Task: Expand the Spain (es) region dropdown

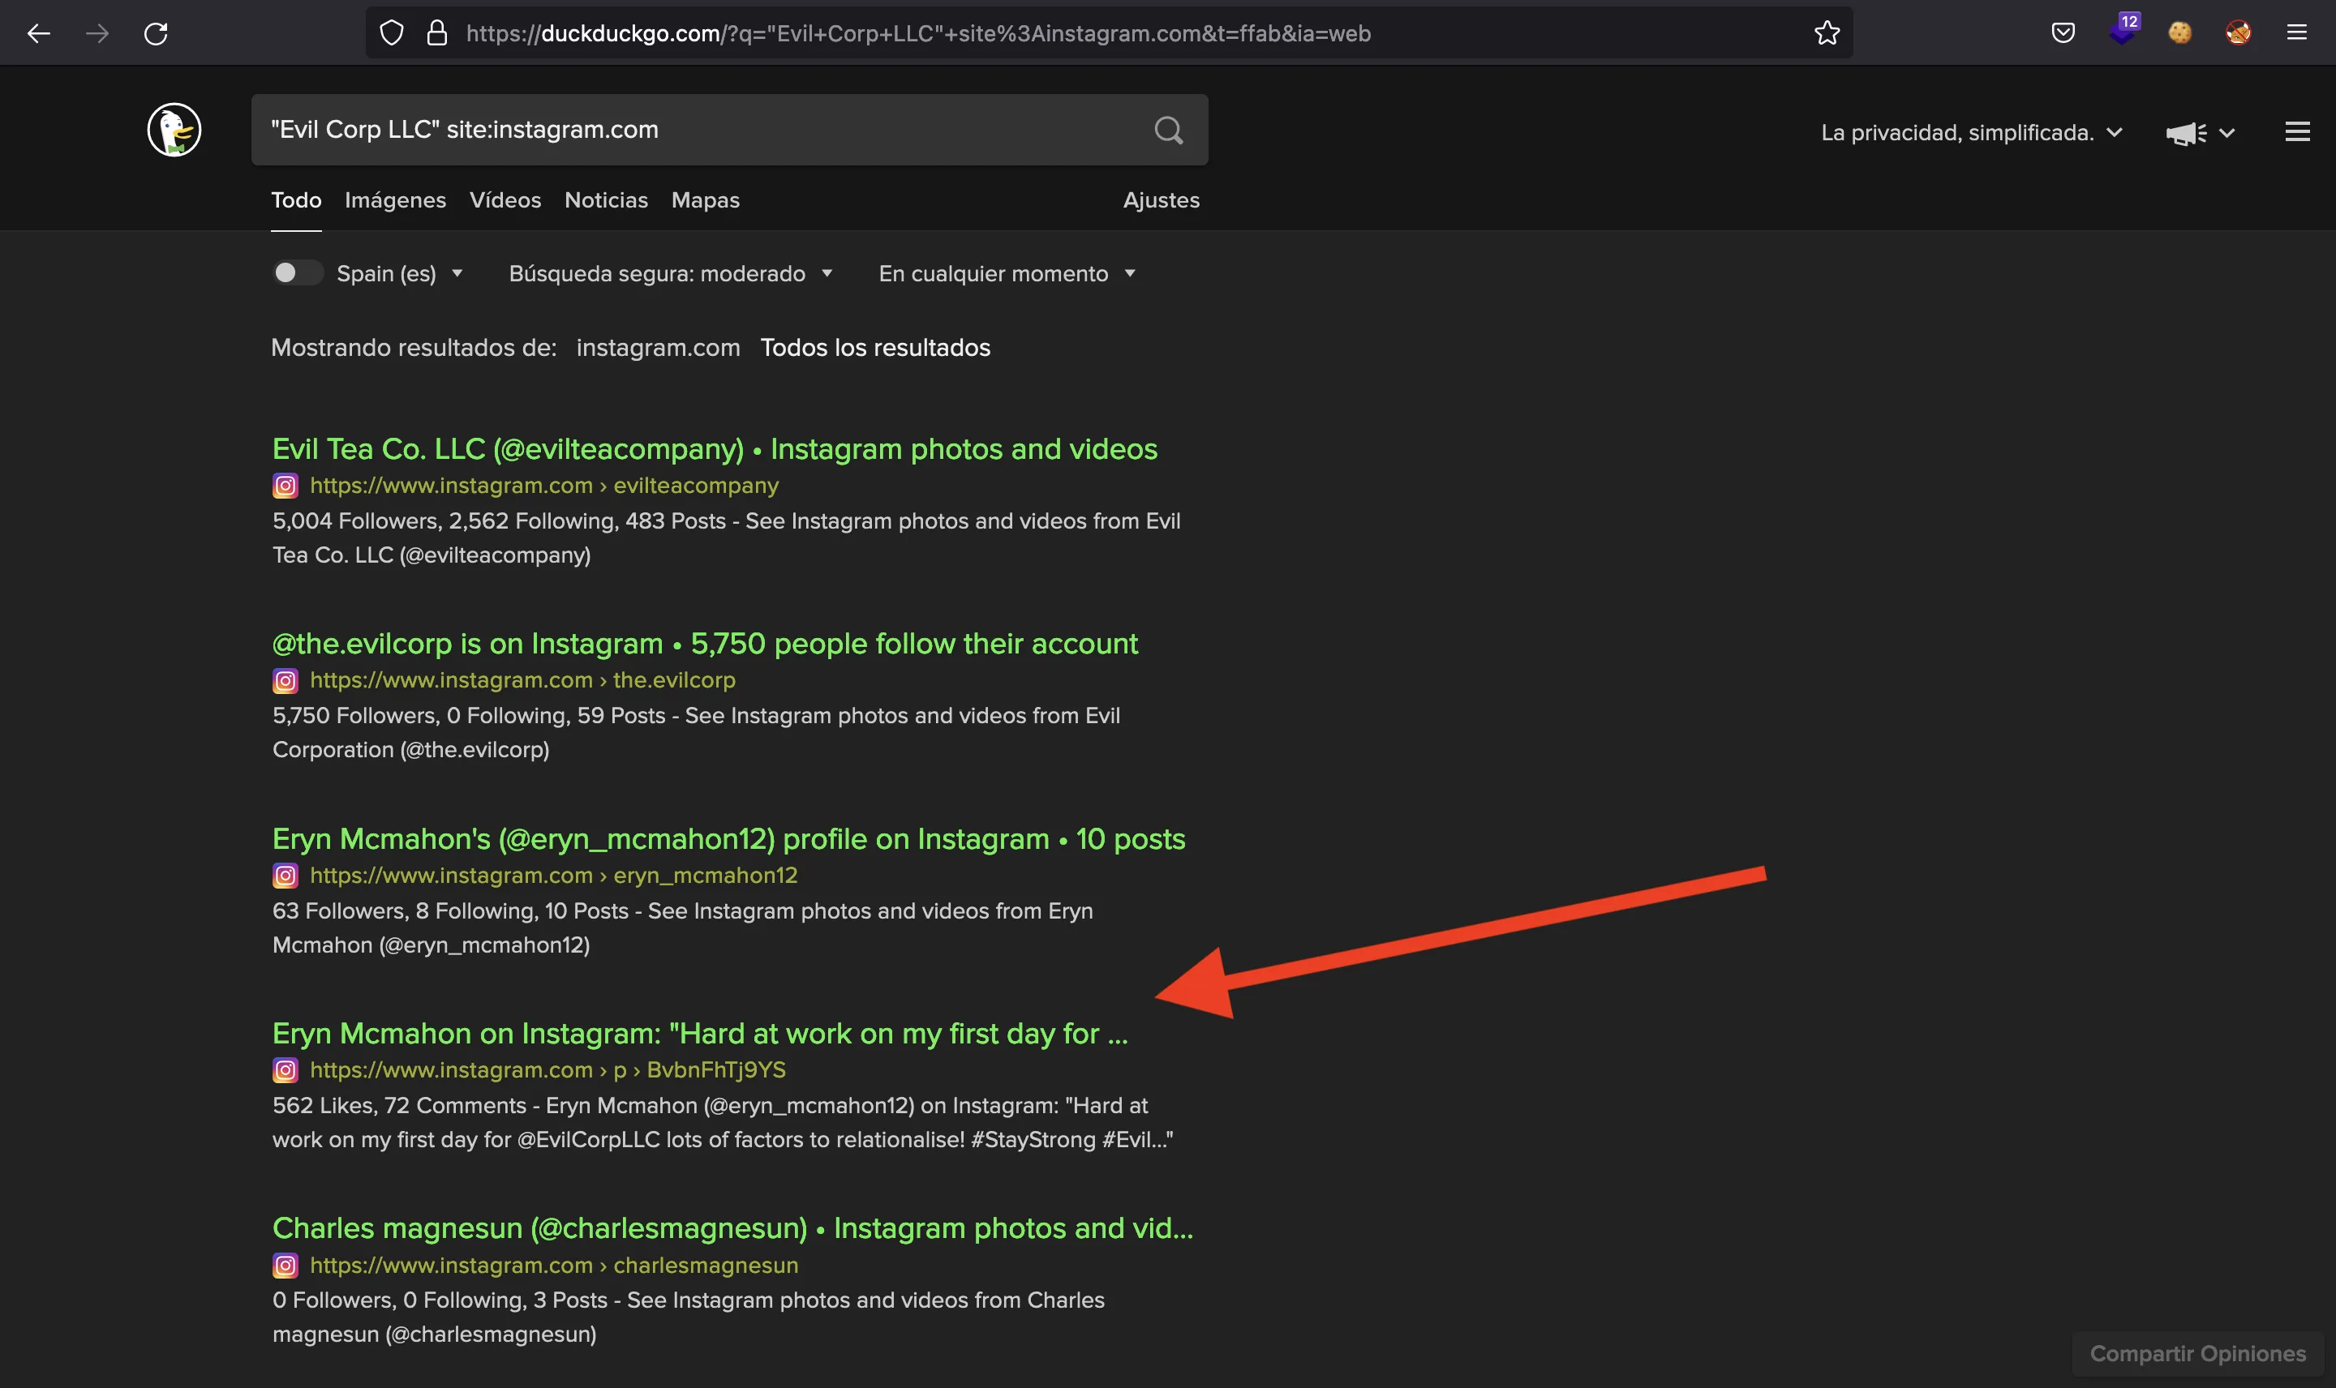Action: click(x=399, y=273)
